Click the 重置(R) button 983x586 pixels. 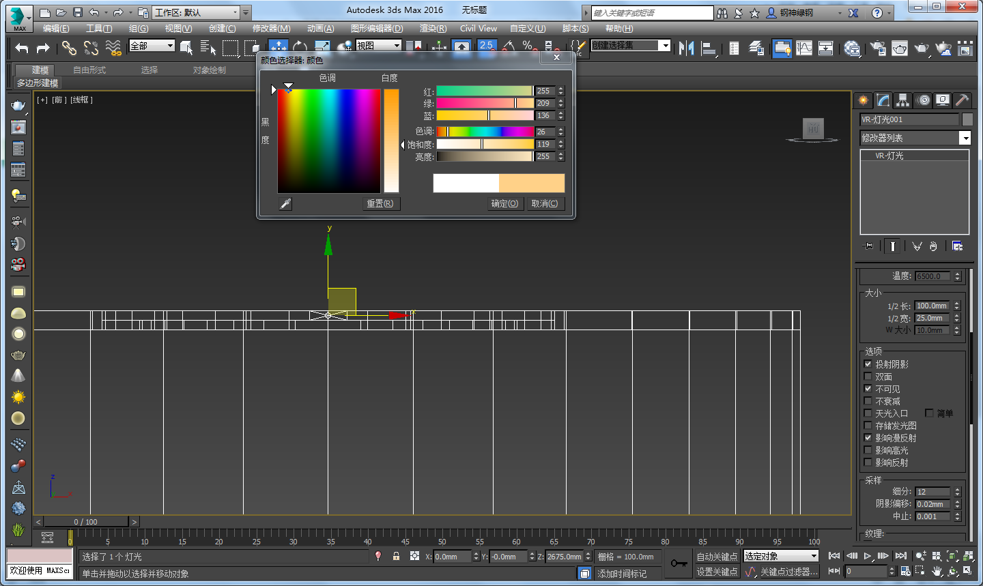tap(380, 203)
